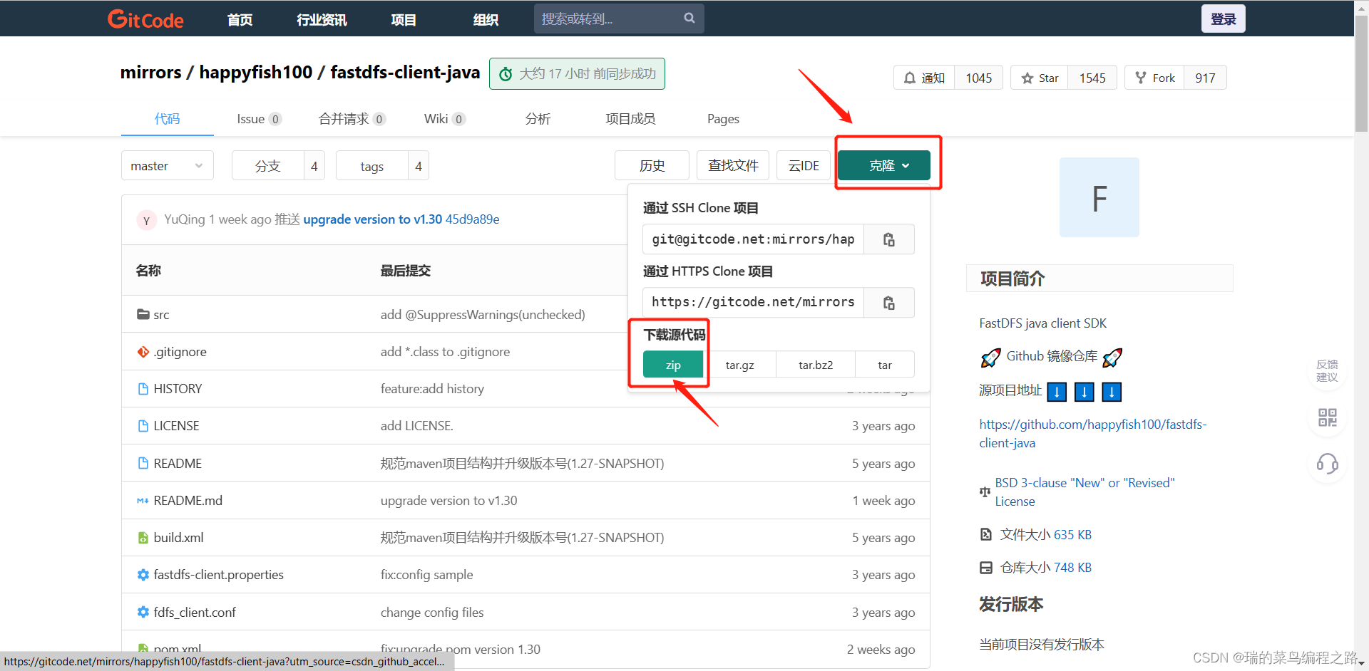
Task: Click the fdfs_client.conf gear icon
Action: pos(143,613)
